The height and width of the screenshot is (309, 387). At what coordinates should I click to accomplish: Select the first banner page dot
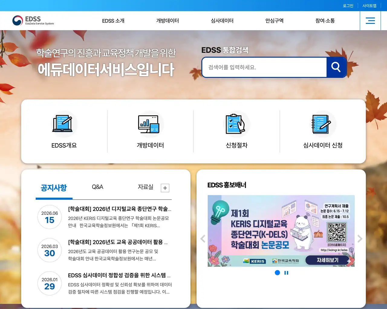click(x=277, y=273)
